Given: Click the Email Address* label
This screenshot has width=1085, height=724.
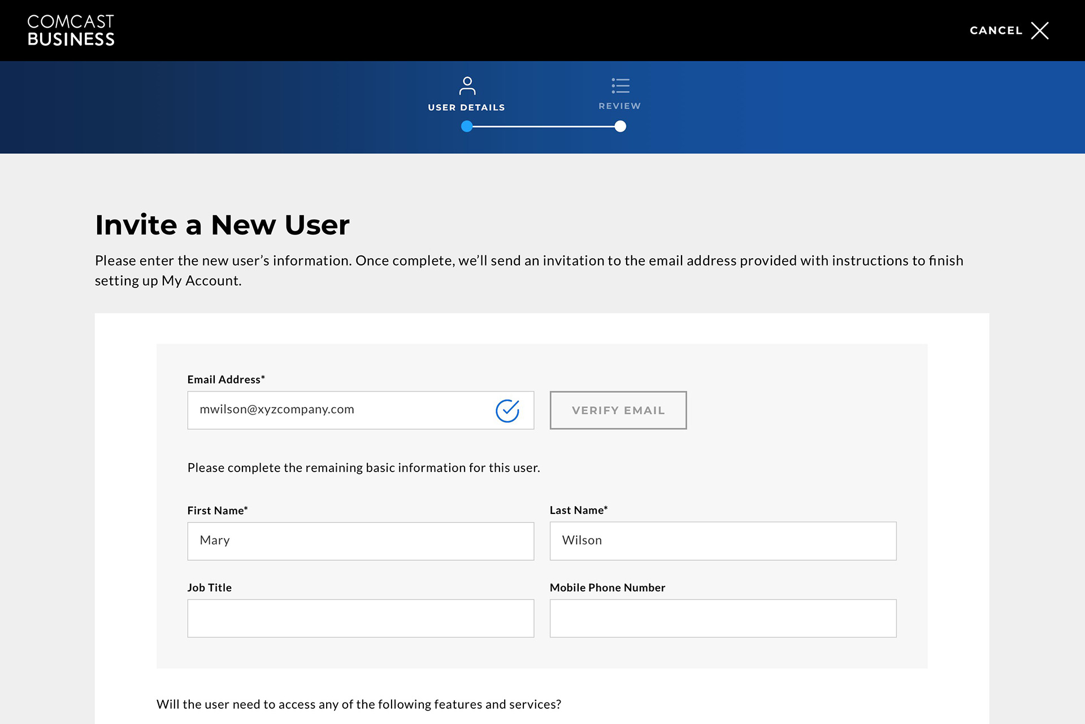Looking at the screenshot, I should click(226, 380).
